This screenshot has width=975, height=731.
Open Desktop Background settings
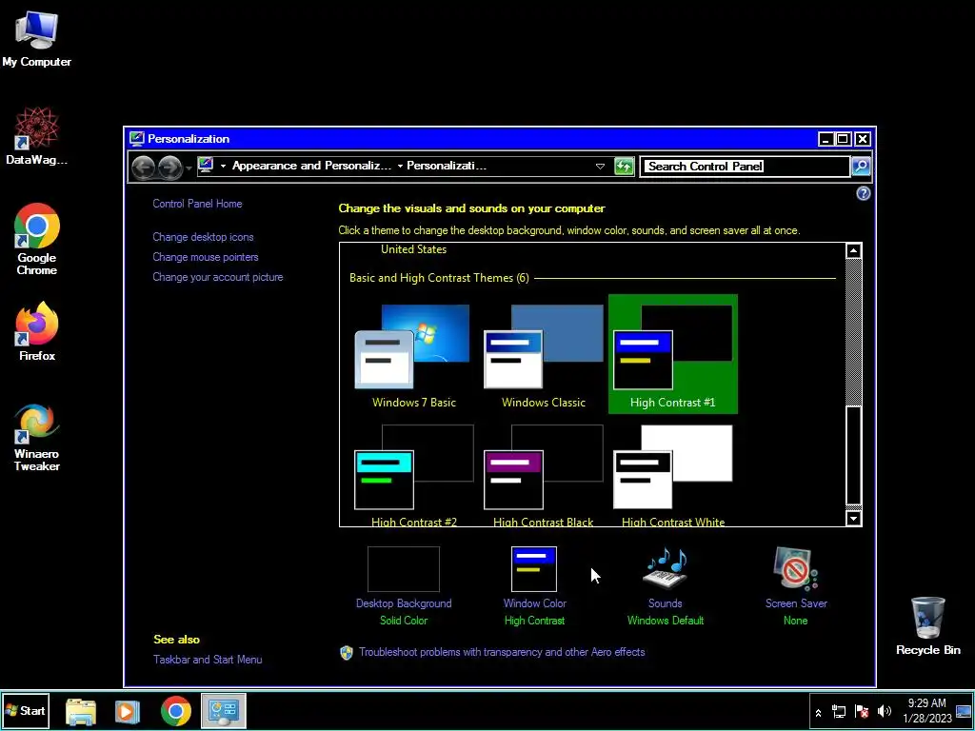coord(404,586)
